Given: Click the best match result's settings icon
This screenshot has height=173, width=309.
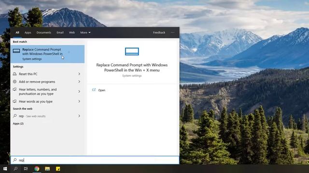Looking at the screenshot, I should [16, 51].
